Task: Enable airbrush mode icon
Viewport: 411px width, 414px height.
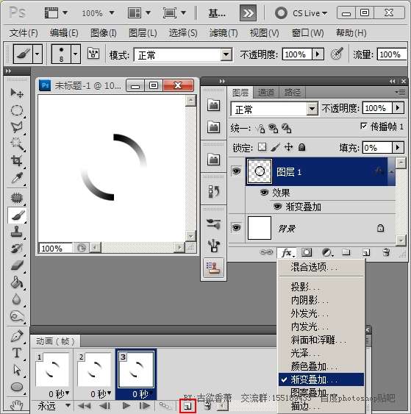Action: (337, 54)
